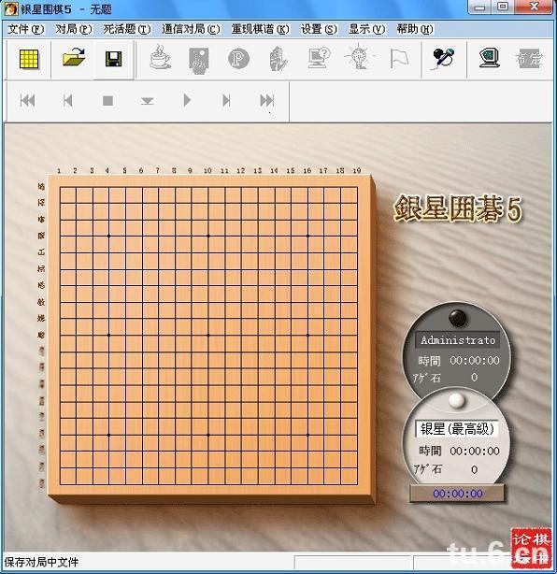The height and width of the screenshot is (574, 557).
Task: Open the 重现棋谱(K) menu
Action: tap(260, 29)
